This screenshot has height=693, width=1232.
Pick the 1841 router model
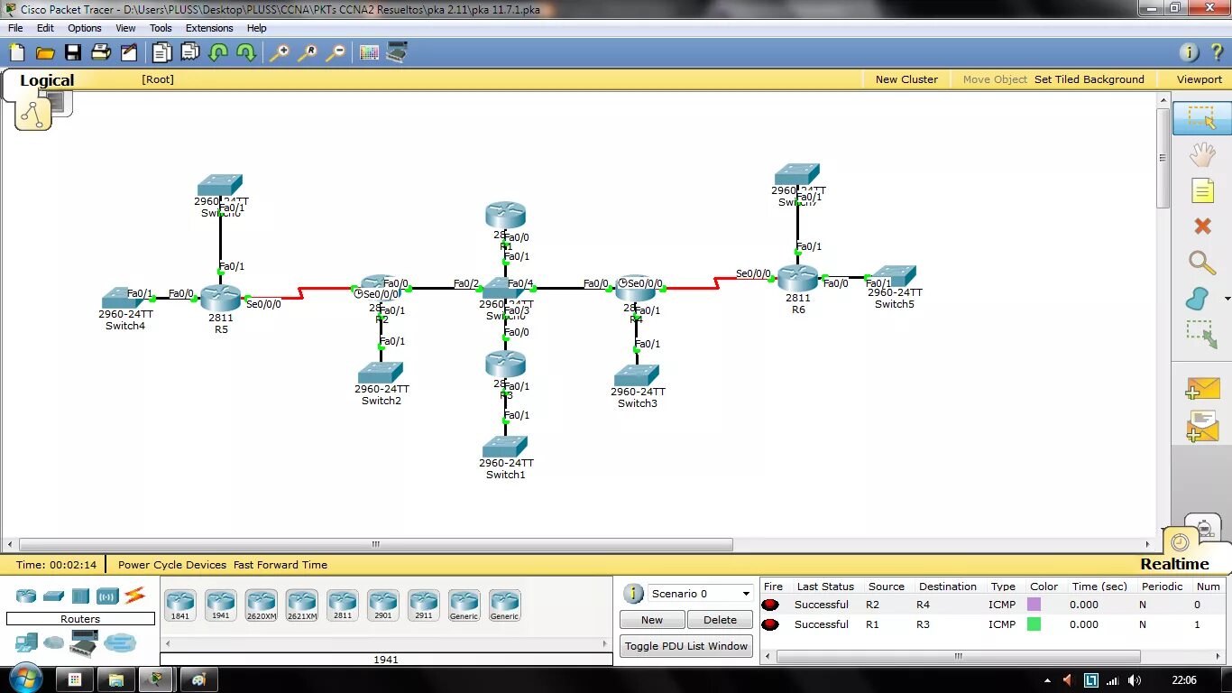(180, 605)
